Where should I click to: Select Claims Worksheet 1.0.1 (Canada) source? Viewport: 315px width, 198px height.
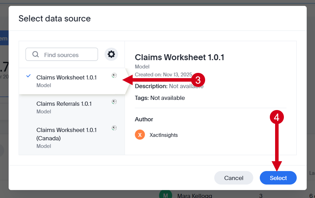coord(72,138)
